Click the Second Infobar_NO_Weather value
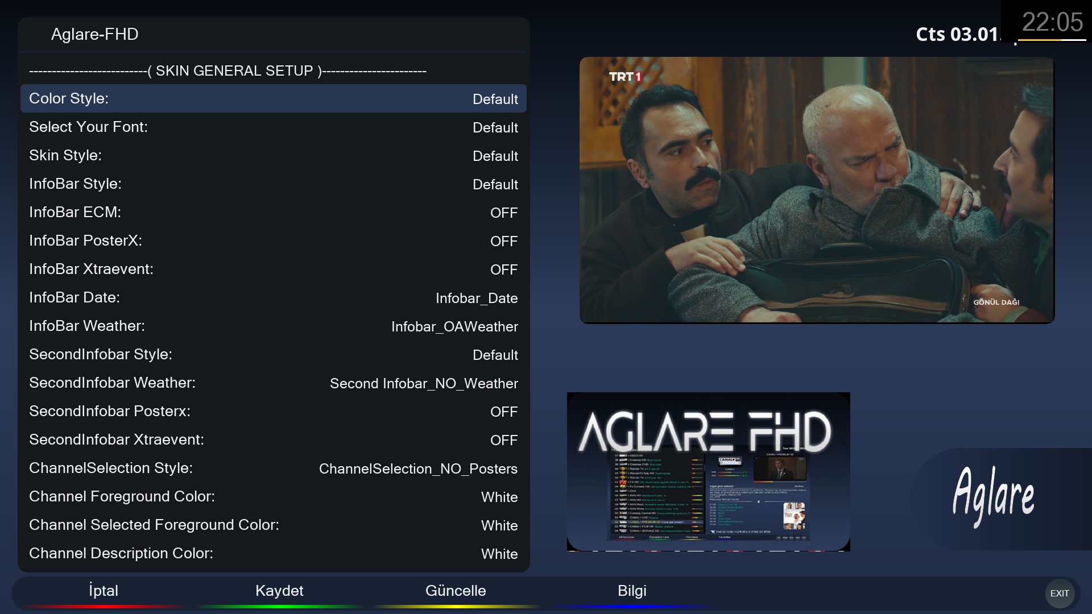 pyautogui.click(x=424, y=384)
